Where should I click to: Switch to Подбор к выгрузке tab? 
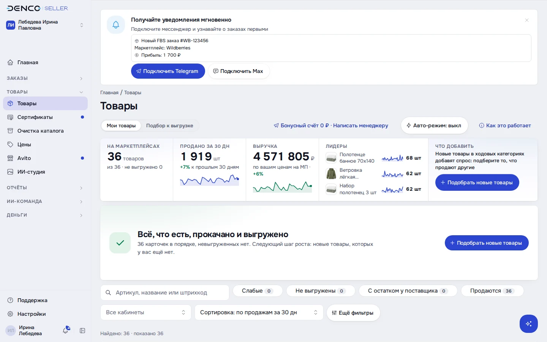click(x=170, y=126)
